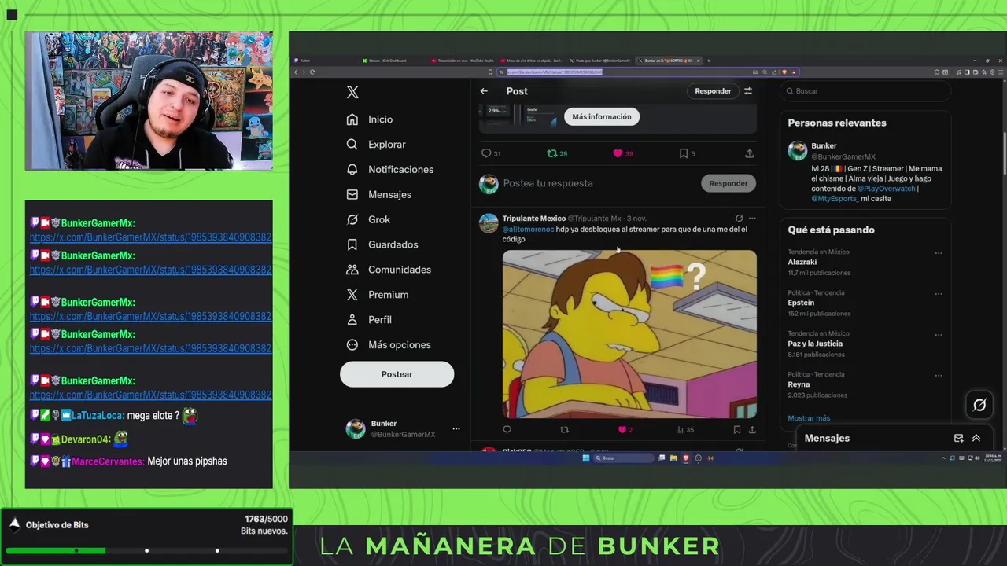Open Epstein trending topic
Viewport: 1007px width, 566px height.
(x=801, y=303)
